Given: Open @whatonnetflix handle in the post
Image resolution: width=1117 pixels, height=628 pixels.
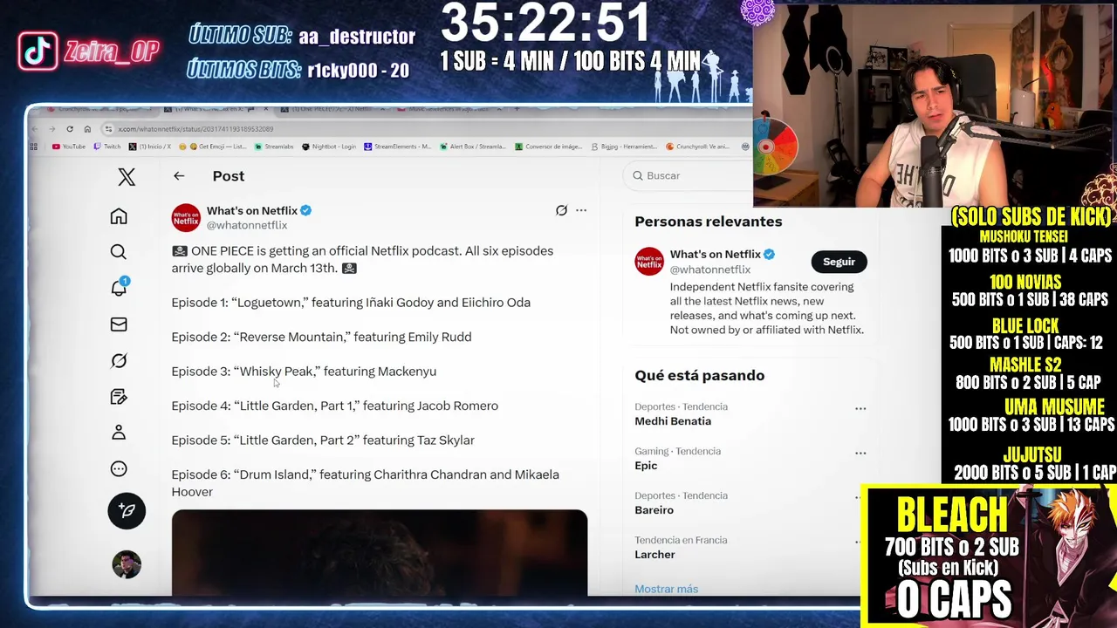Looking at the screenshot, I should [247, 225].
